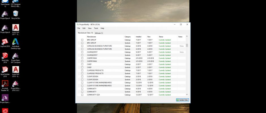Click the Update Data button
The width and height of the screenshot is (266, 113).
(182, 100)
